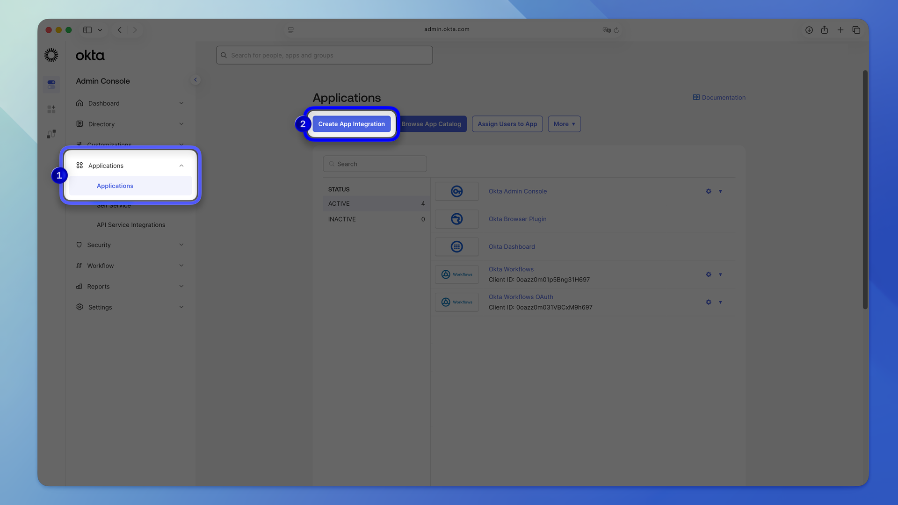898x505 pixels.
Task: Expand dropdown arrow for Okta Workflows row
Action: [720, 274]
